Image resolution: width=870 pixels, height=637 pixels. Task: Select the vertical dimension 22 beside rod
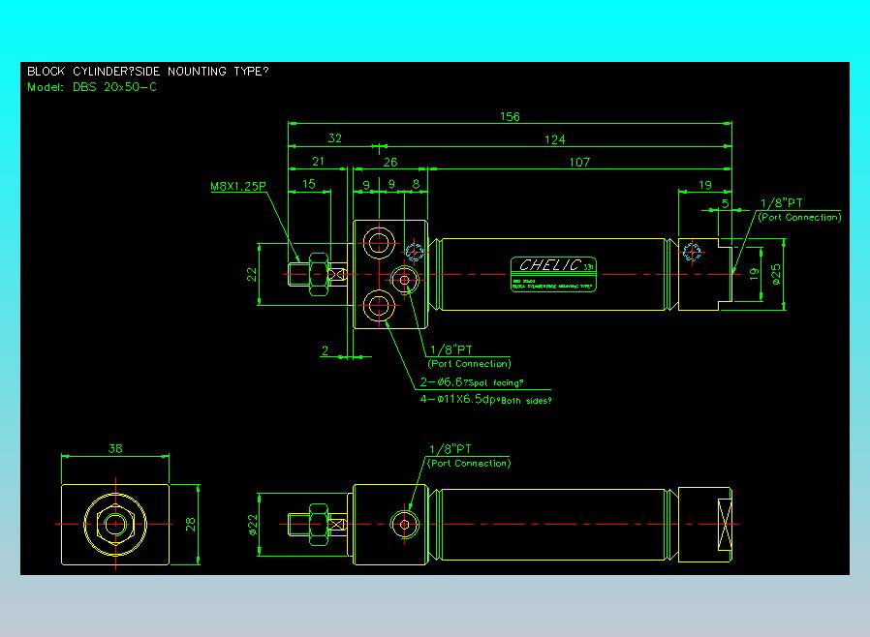coord(252,274)
